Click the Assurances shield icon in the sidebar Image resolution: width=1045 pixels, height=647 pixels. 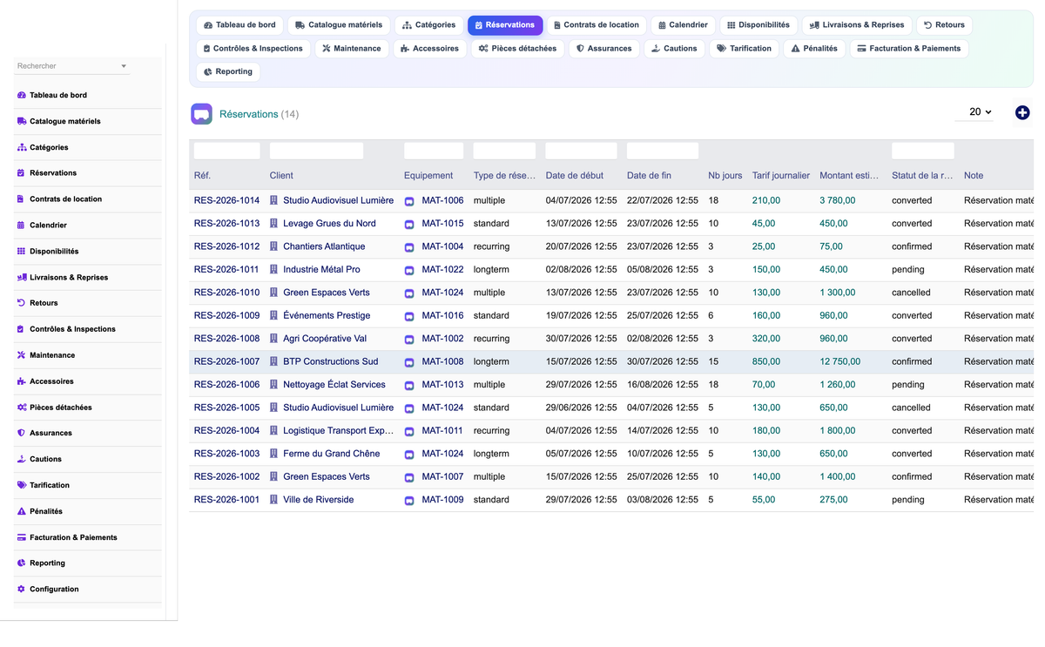coord(21,433)
